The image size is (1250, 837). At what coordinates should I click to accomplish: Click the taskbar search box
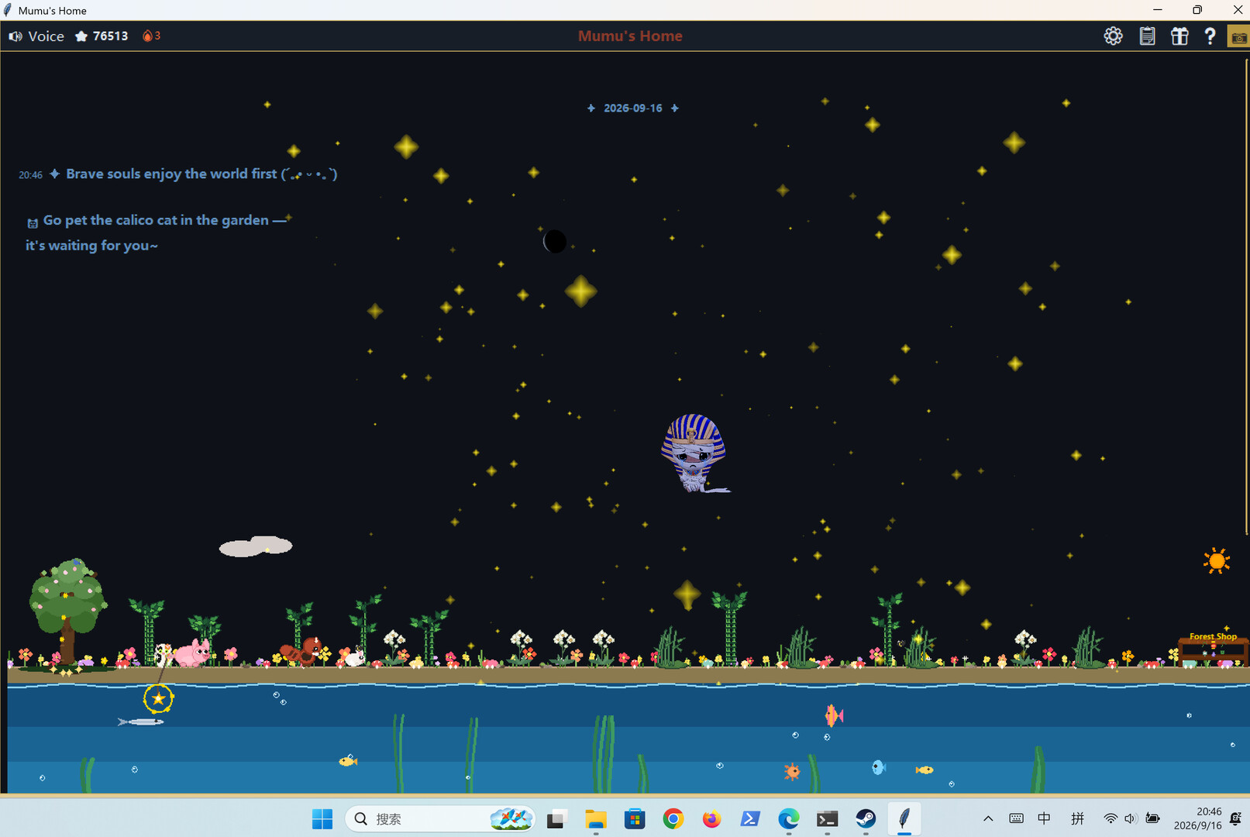coord(439,818)
